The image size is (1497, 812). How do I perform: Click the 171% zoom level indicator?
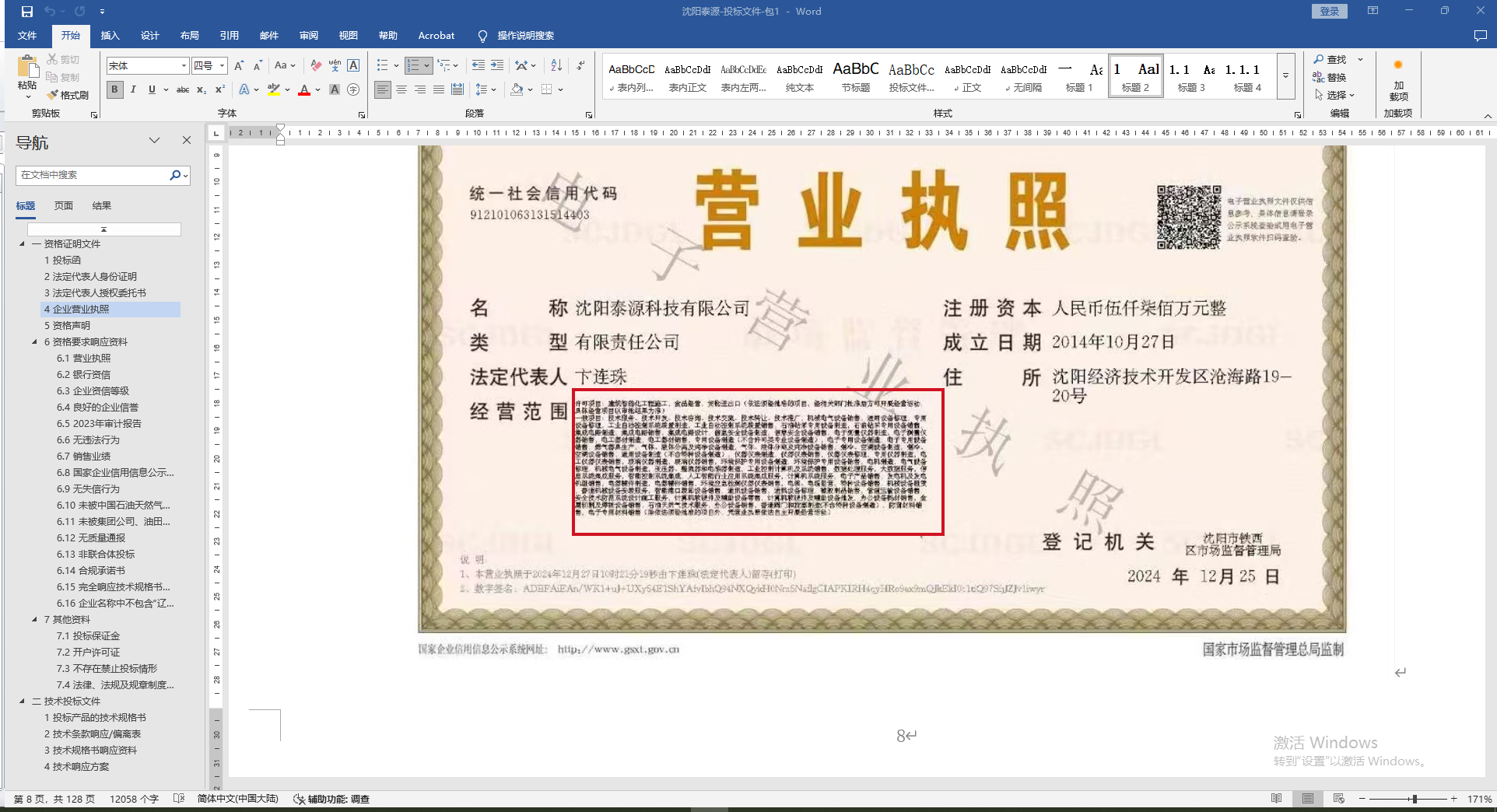tap(1479, 799)
